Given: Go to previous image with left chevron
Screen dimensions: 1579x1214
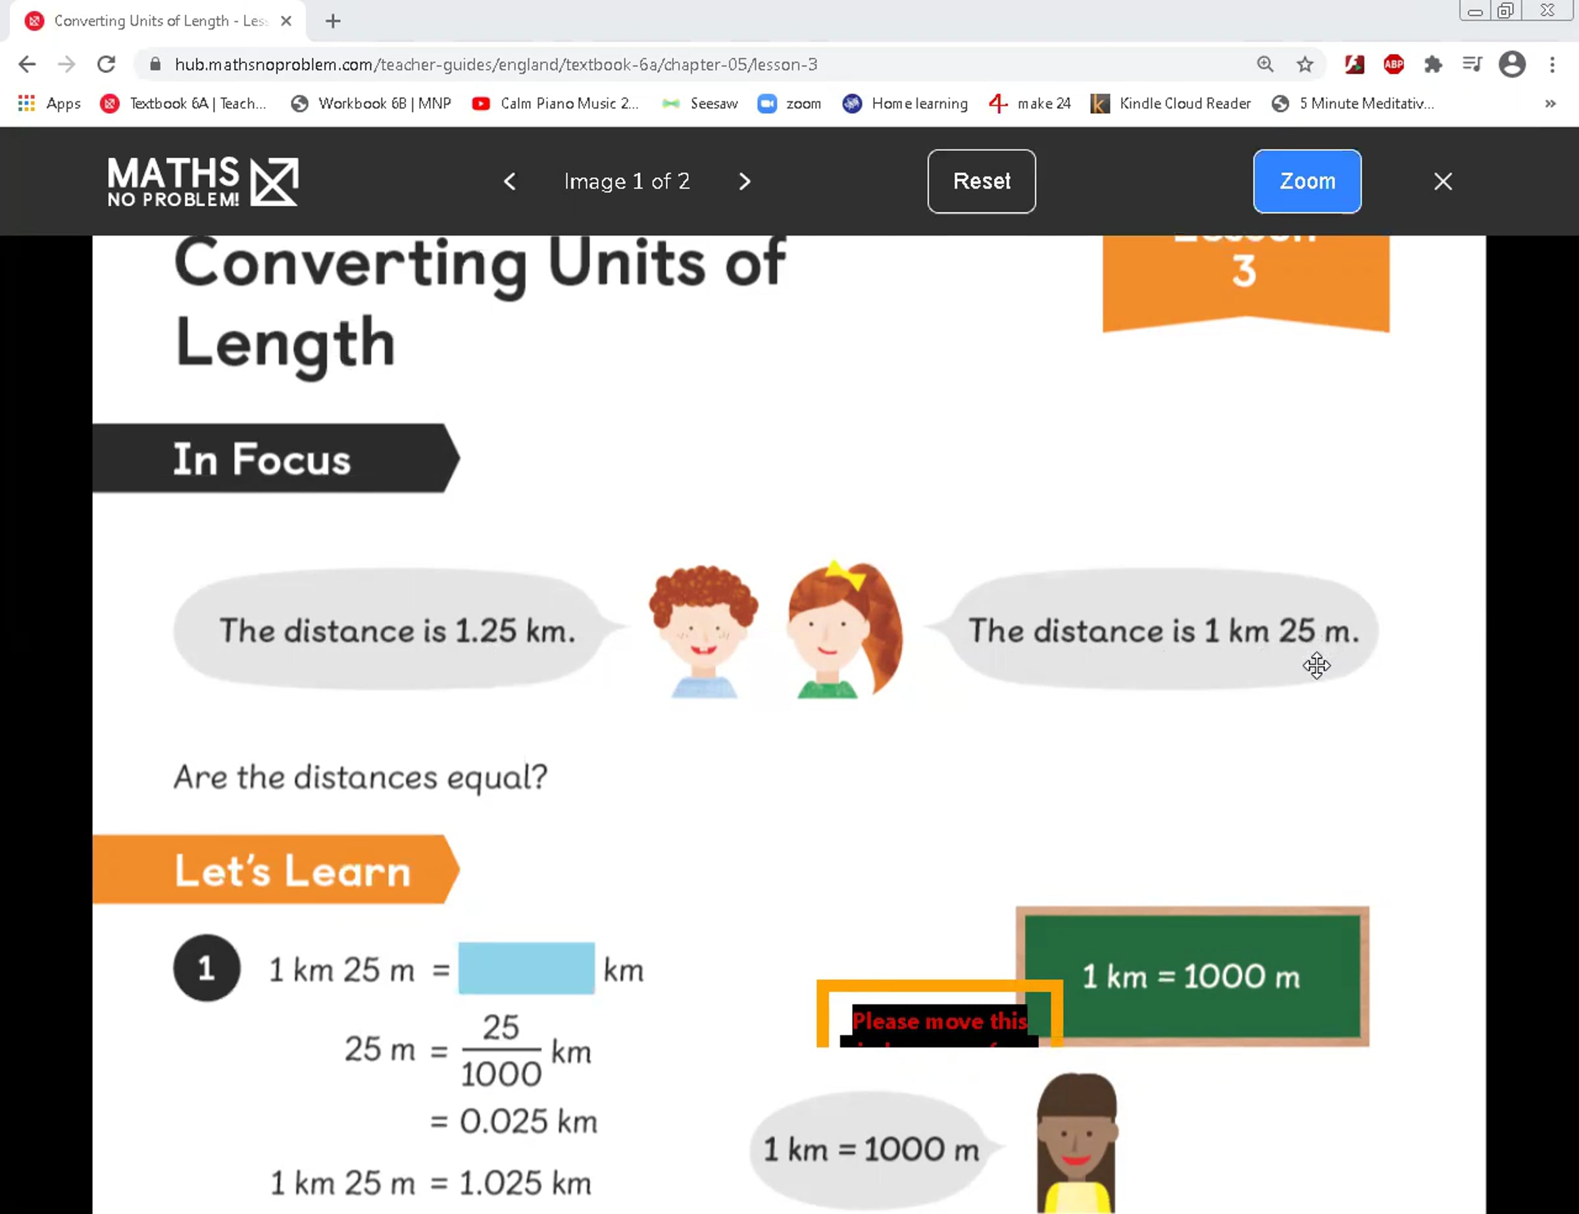Looking at the screenshot, I should click(510, 182).
